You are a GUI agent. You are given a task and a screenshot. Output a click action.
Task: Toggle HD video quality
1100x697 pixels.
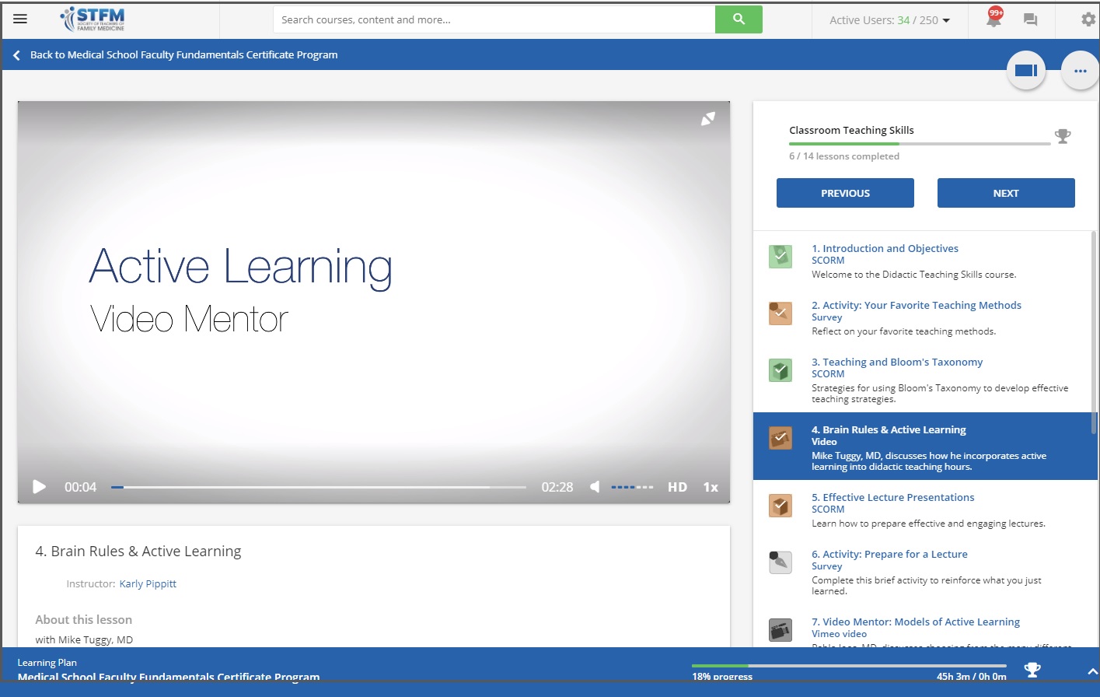pyautogui.click(x=677, y=487)
